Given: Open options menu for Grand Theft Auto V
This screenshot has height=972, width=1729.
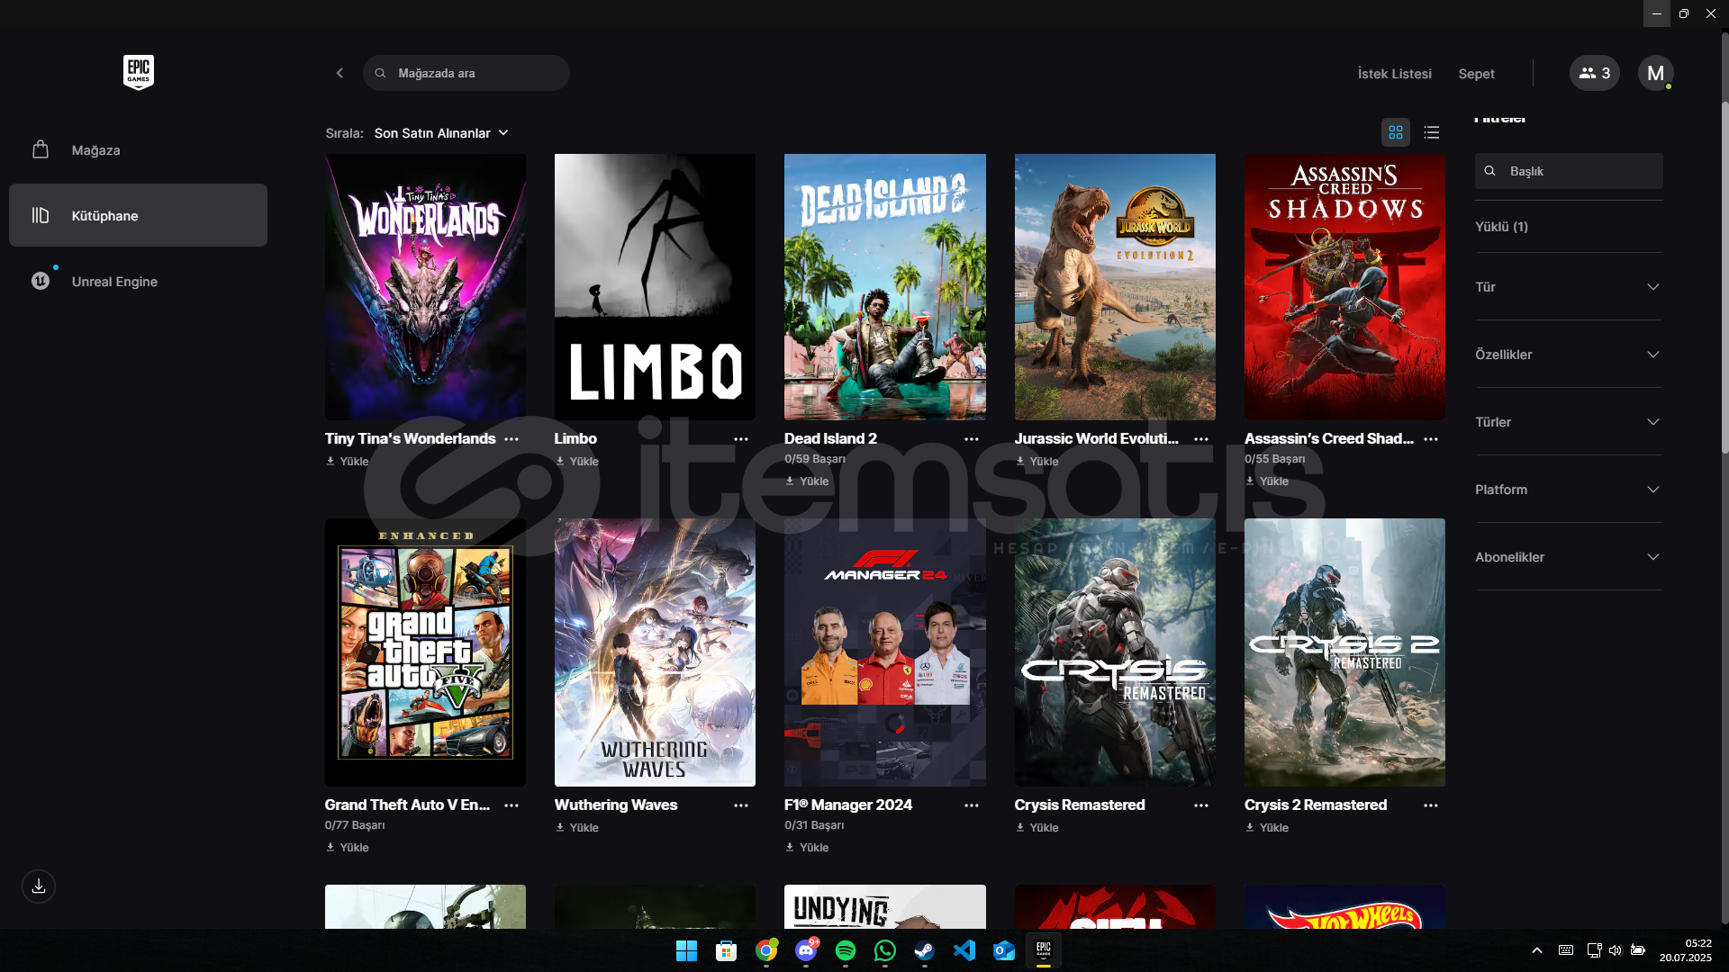Looking at the screenshot, I should [511, 805].
